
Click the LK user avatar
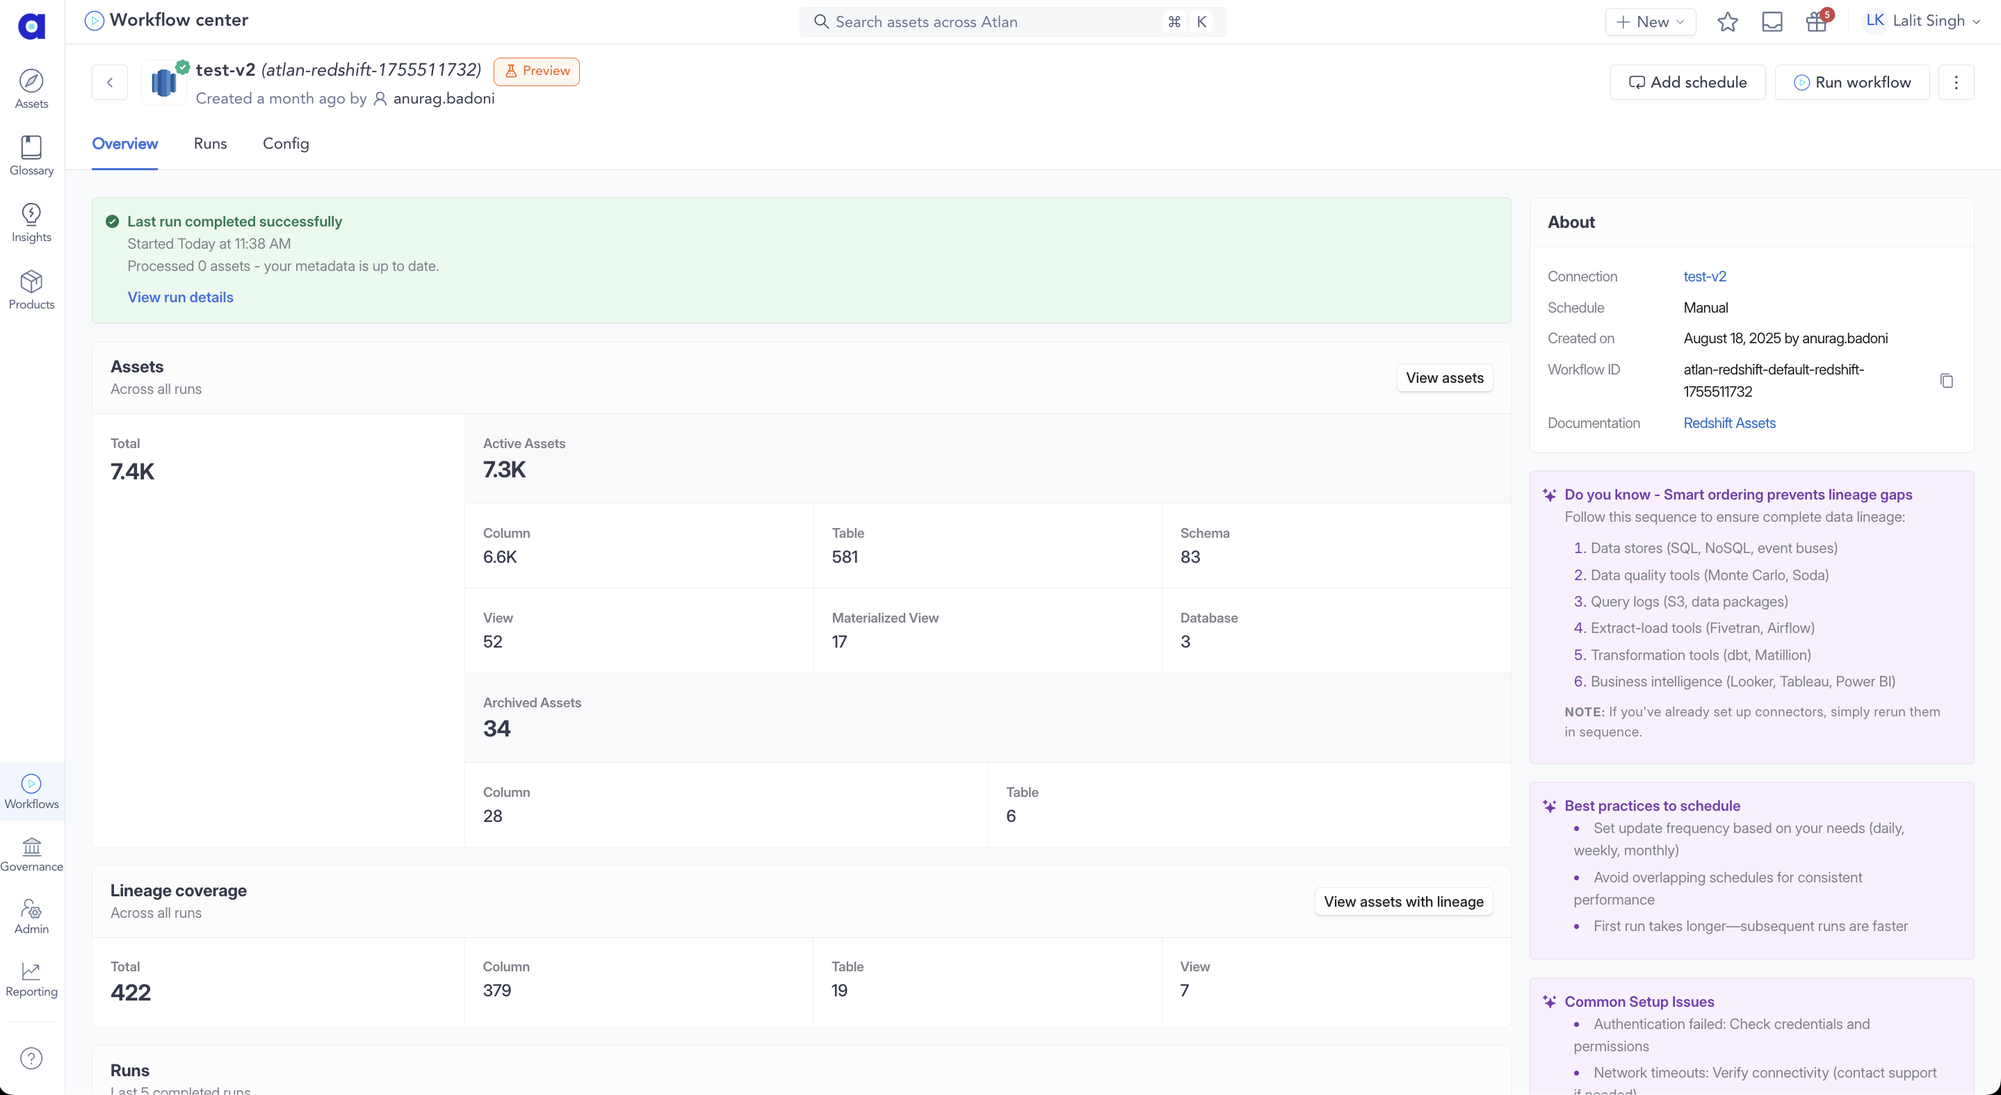1874,21
